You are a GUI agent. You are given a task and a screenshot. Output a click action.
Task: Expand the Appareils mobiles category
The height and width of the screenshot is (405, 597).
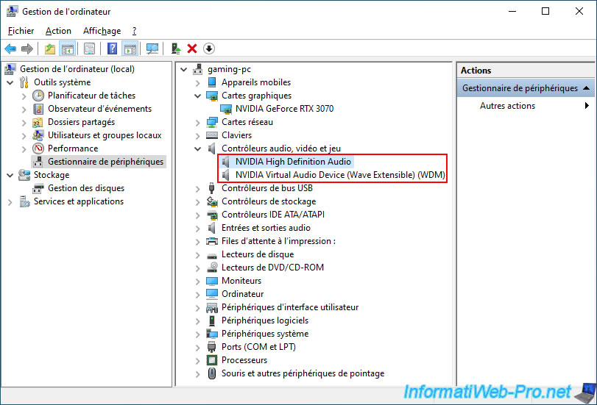(x=197, y=83)
